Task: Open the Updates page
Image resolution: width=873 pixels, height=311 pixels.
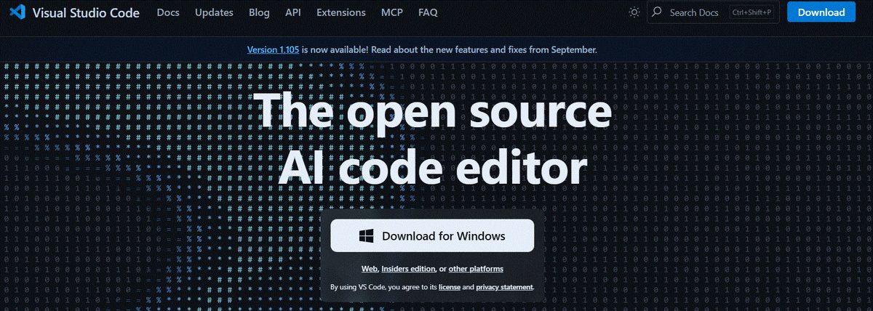Action: [x=214, y=12]
